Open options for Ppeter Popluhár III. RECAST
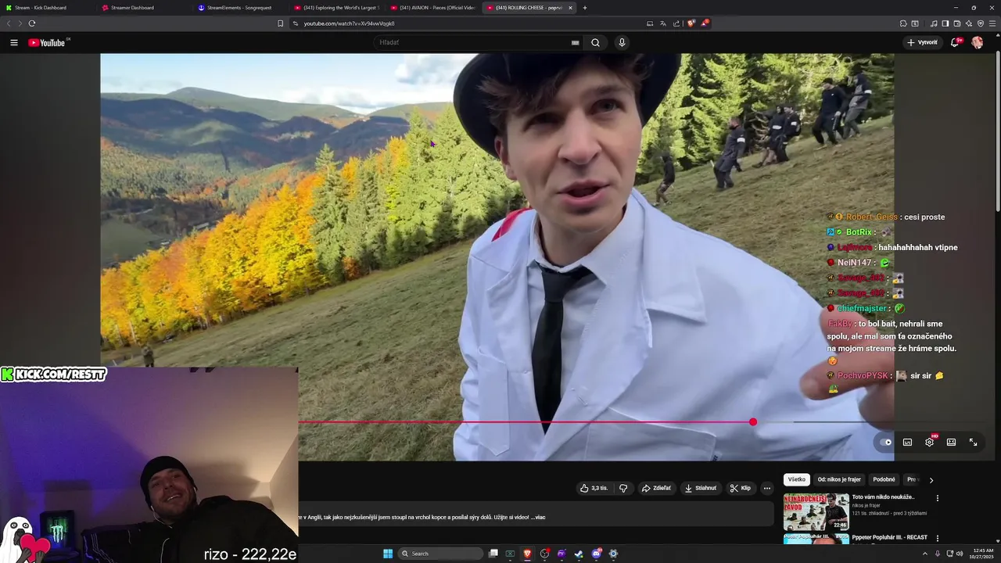The image size is (1001, 563). coord(937,538)
